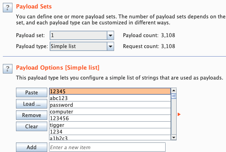Click the orange arrow beside the payload list
This screenshot has height=152, width=226.
(179, 114)
